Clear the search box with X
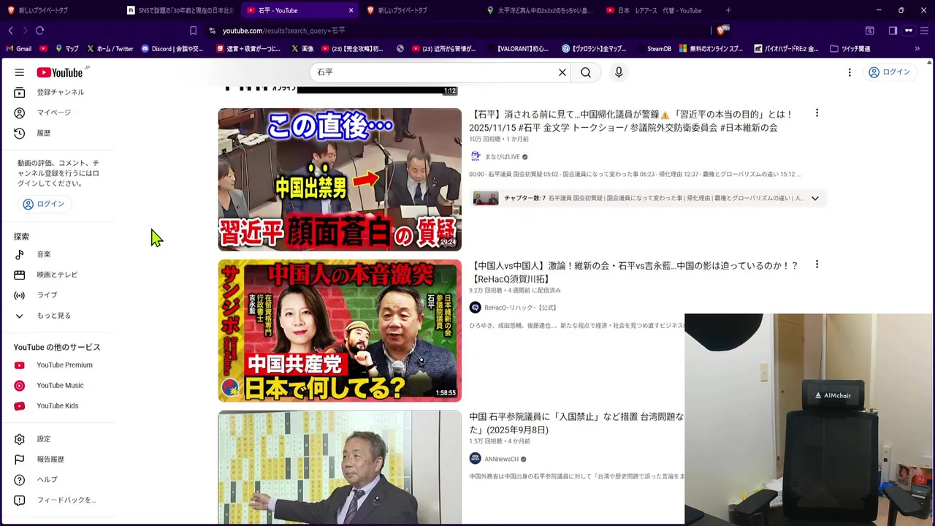 point(562,72)
